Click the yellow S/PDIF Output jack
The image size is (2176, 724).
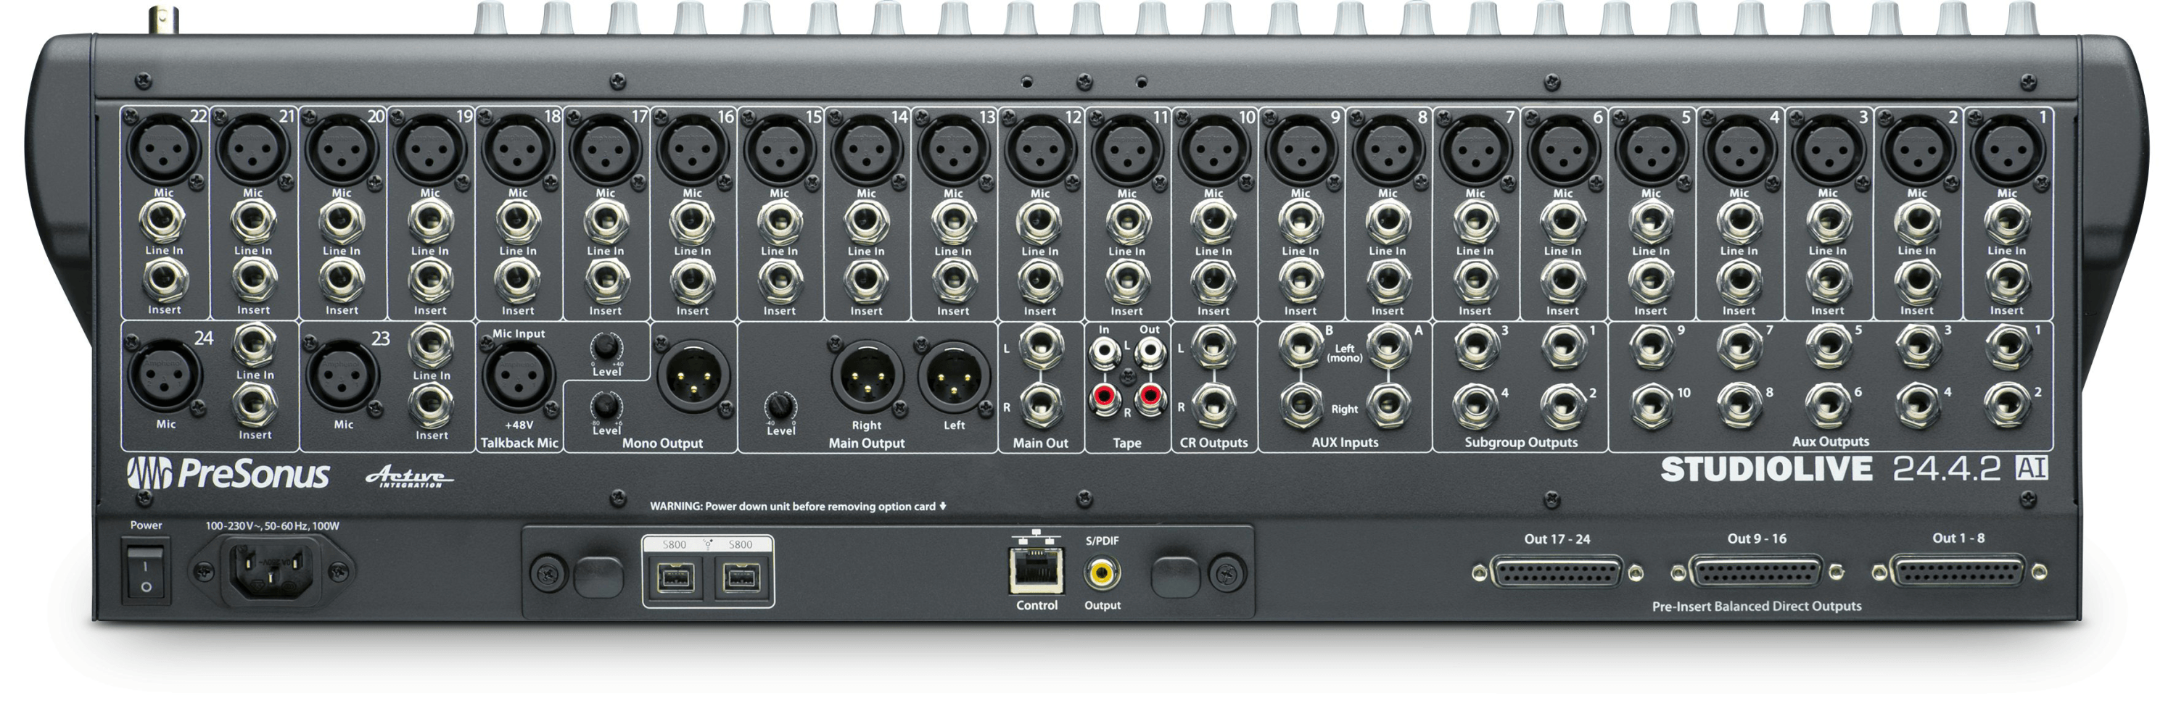tap(1103, 574)
